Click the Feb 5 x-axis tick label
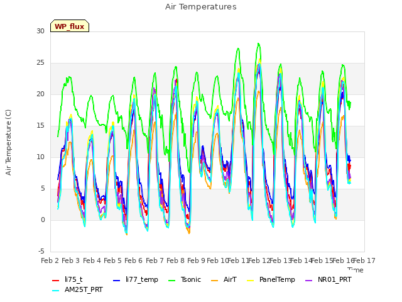The image size is (402, 302). tap(112, 260)
